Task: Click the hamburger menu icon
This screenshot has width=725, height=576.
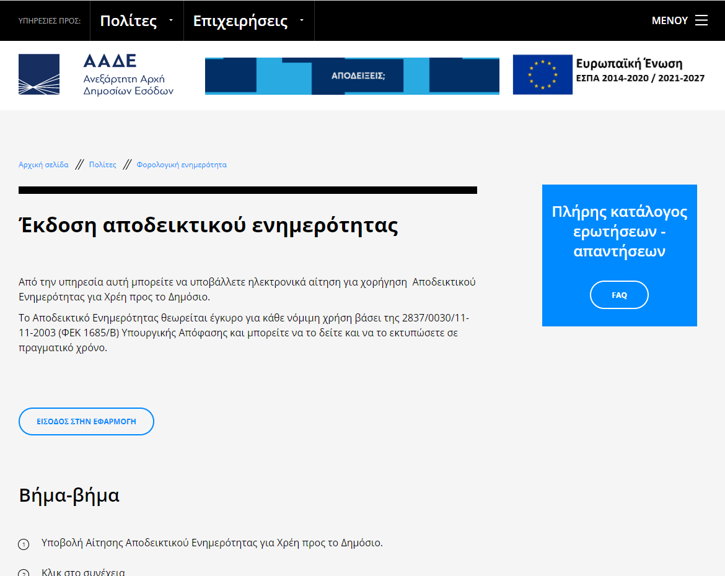Action: (701, 20)
